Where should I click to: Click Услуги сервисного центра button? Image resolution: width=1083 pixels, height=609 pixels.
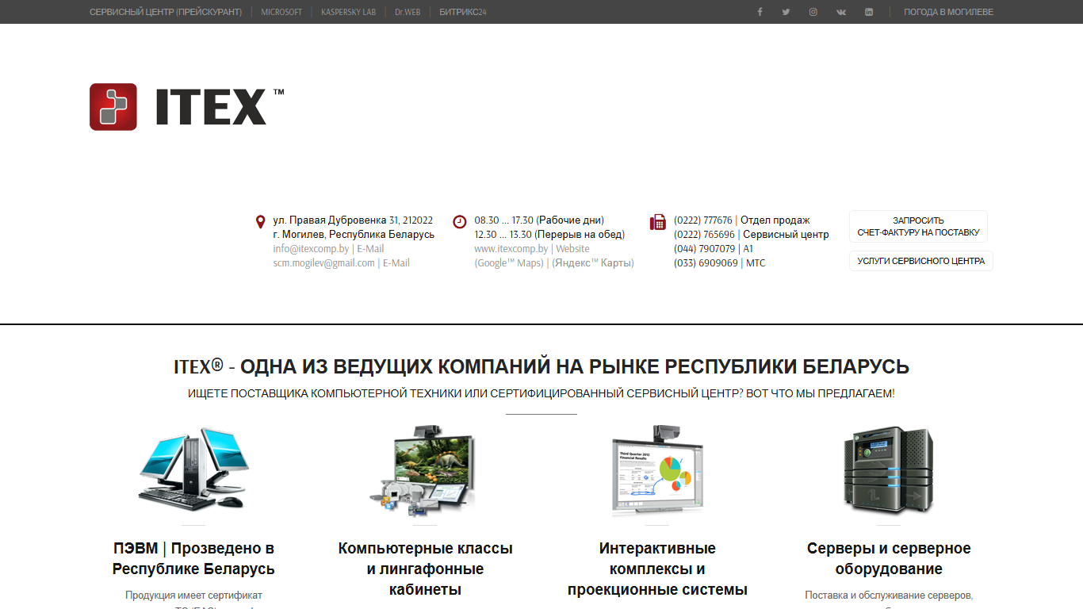point(920,261)
